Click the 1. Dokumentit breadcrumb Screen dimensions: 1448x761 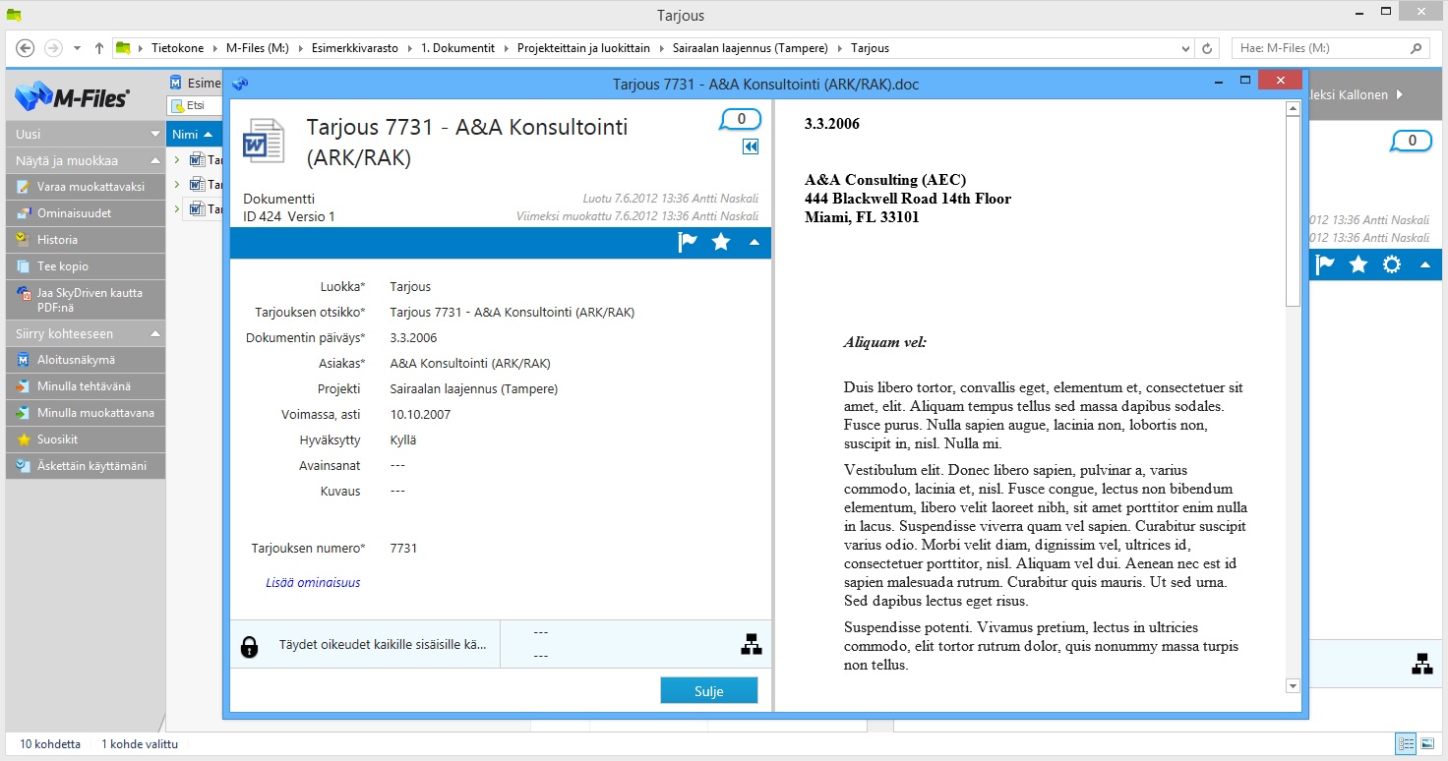click(456, 48)
